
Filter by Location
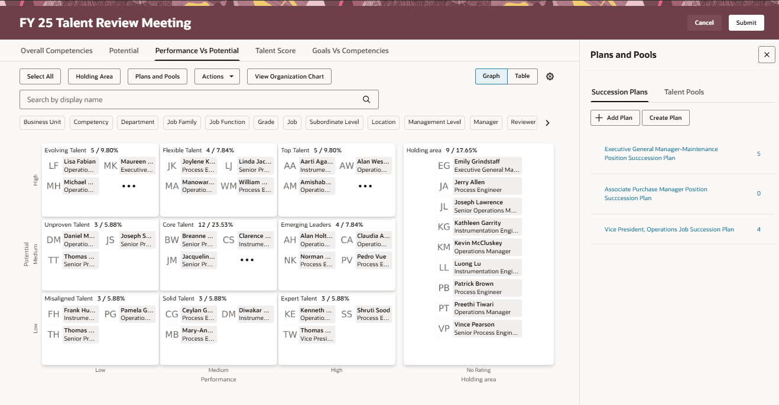point(384,122)
